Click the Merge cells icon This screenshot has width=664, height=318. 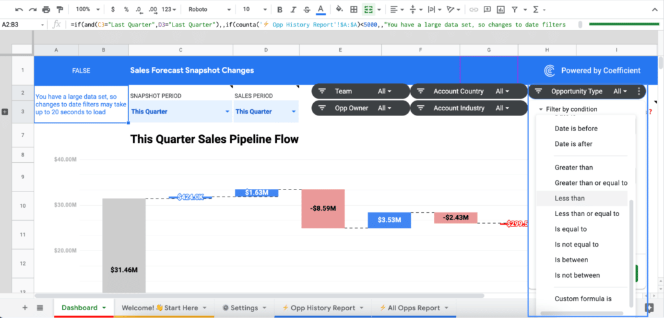[368, 9]
